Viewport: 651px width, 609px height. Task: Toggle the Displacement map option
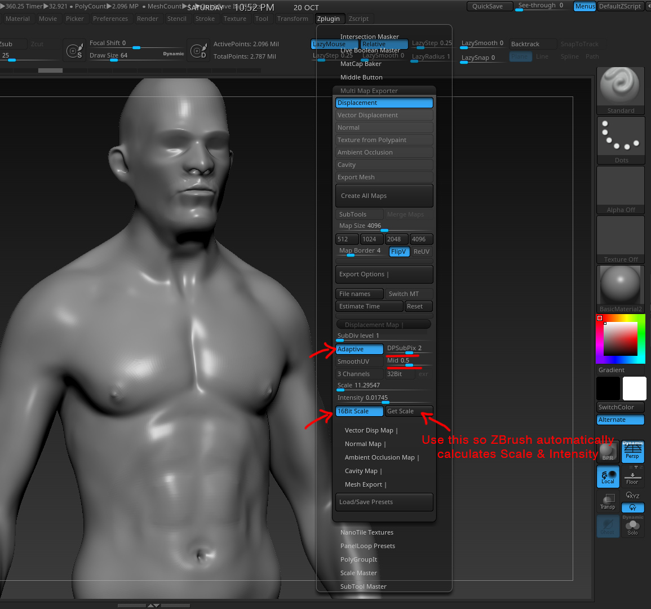[384, 103]
